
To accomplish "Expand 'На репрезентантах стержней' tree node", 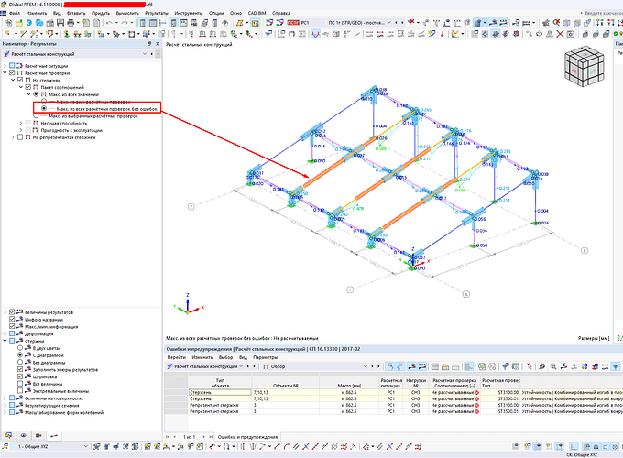I will tap(13, 137).
